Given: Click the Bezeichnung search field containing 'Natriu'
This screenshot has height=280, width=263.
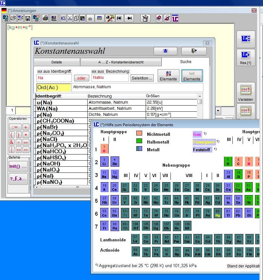Looking at the screenshot, I should click(110, 78).
